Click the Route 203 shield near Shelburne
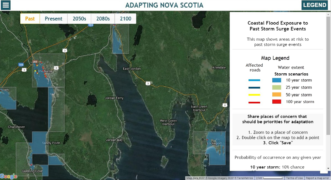 35,62
